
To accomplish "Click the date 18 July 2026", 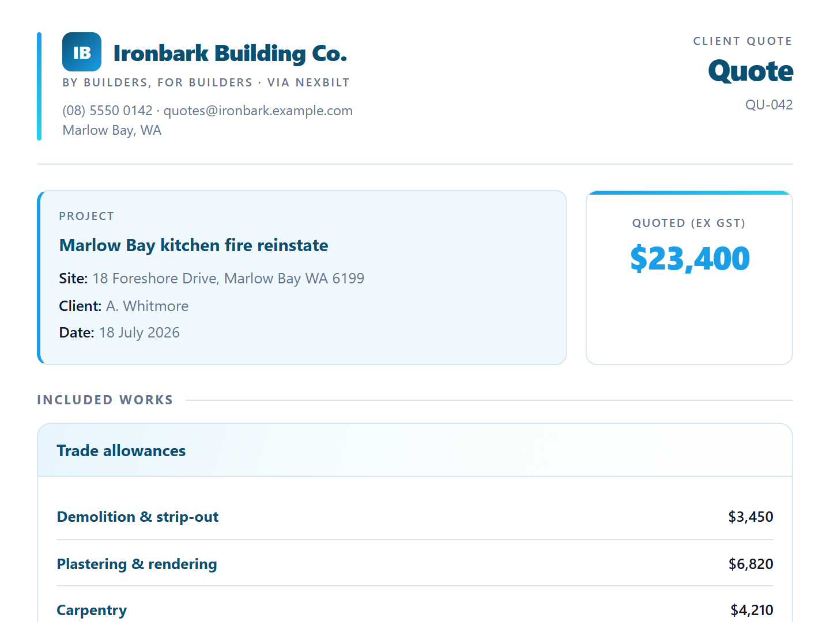I will tap(139, 333).
